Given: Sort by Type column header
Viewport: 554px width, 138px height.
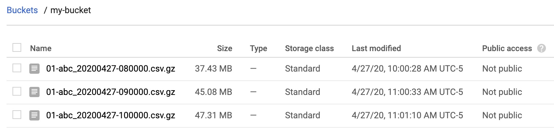Looking at the screenshot, I should [259, 48].
